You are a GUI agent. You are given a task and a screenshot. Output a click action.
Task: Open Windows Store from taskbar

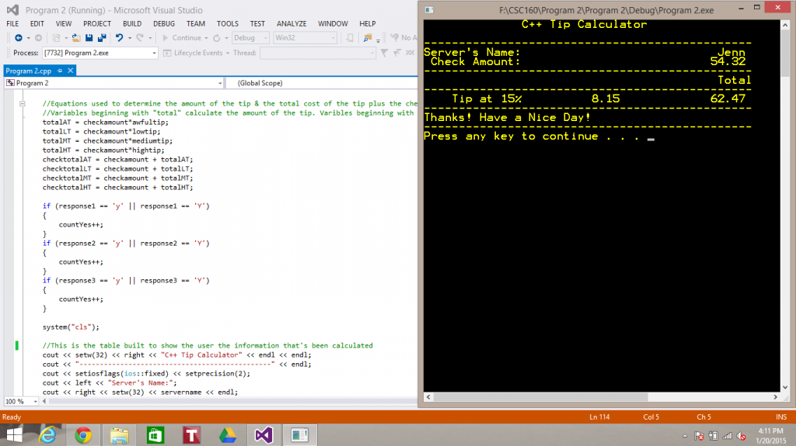point(155,435)
